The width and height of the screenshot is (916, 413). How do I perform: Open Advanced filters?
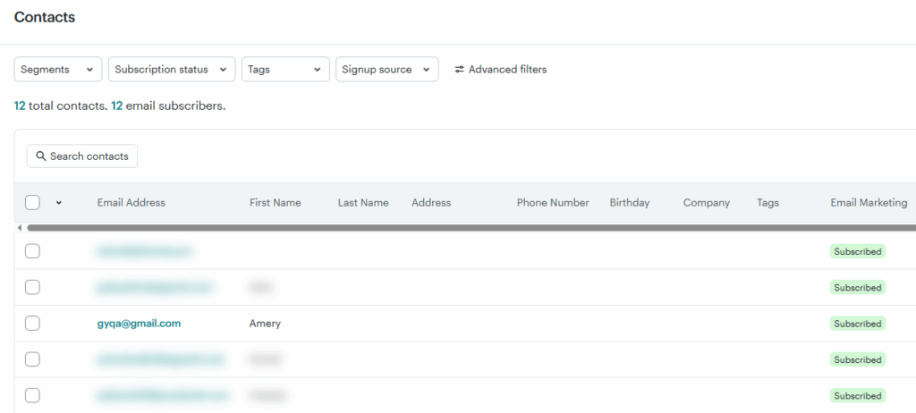507,70
